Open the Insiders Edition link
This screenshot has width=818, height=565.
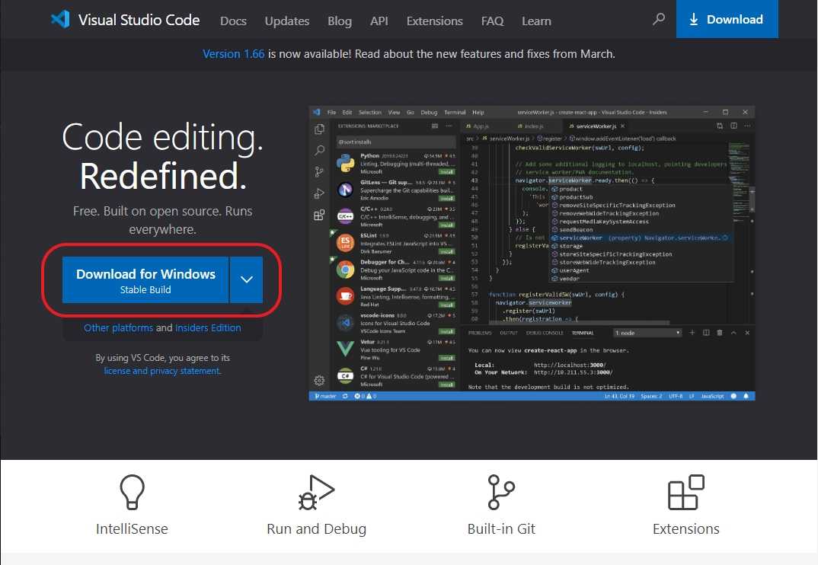click(x=208, y=327)
